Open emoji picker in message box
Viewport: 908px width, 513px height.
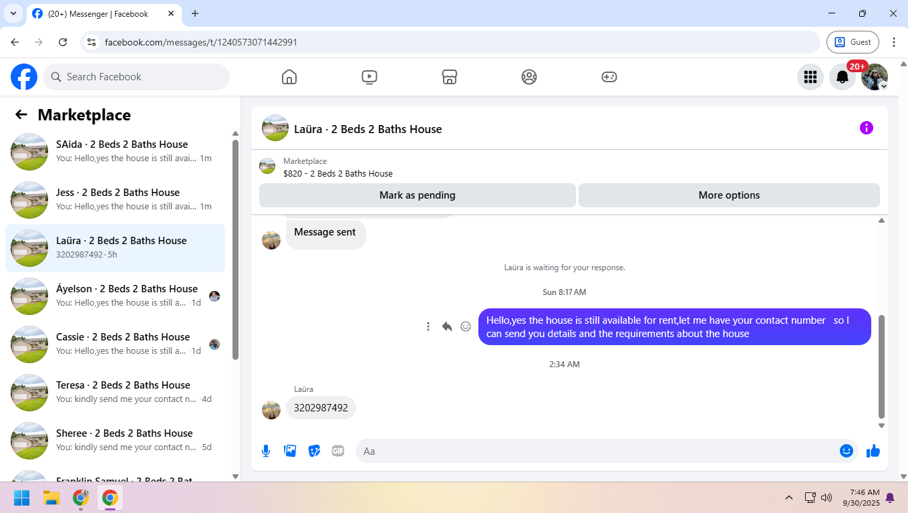(x=847, y=451)
